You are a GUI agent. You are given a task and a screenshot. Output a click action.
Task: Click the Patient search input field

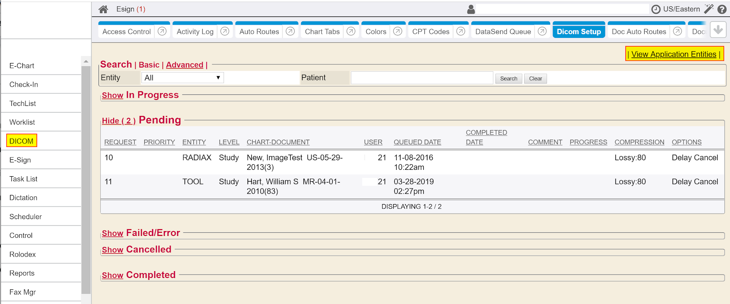pos(422,78)
